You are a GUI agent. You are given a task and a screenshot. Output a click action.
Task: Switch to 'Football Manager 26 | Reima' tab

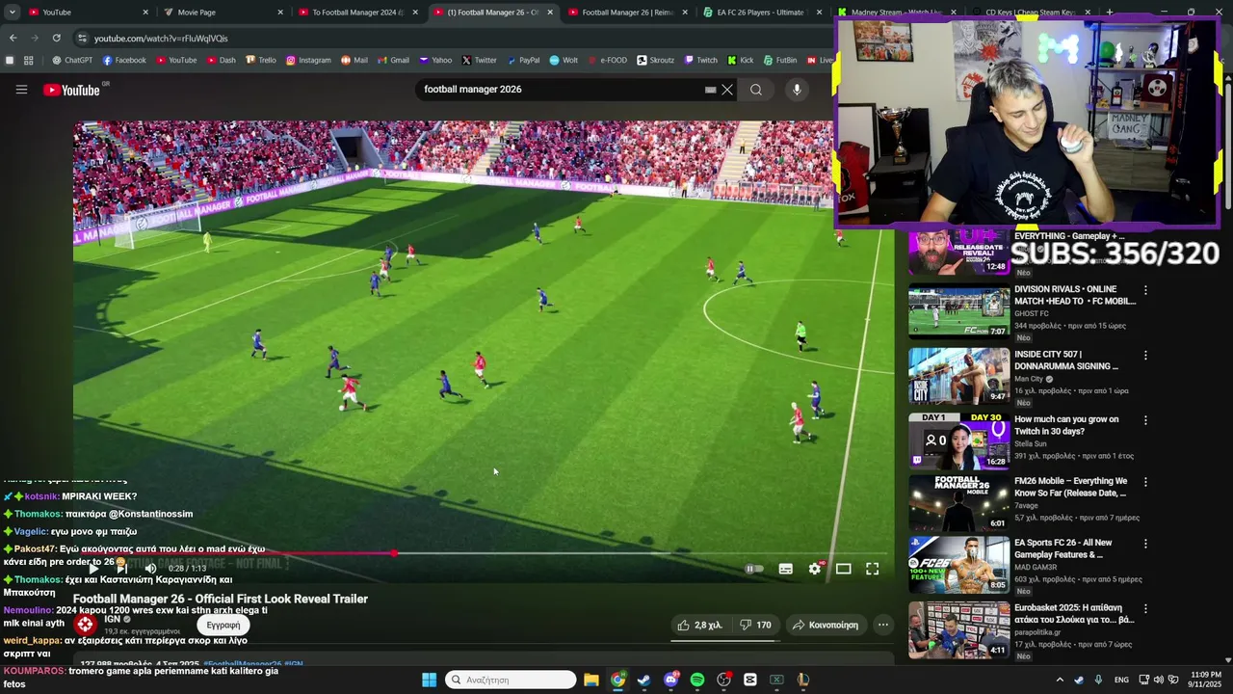point(626,13)
